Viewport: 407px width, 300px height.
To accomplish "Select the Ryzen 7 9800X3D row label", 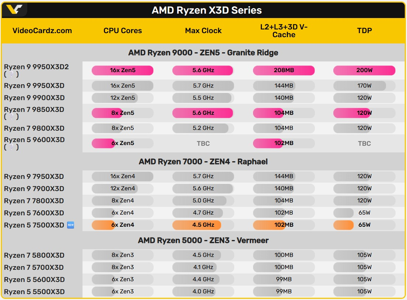I will click(x=34, y=128).
